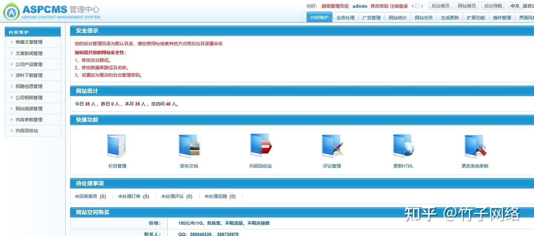Click the 注销登录 link
The height and width of the screenshot is (236, 534).
pyautogui.click(x=399, y=6)
